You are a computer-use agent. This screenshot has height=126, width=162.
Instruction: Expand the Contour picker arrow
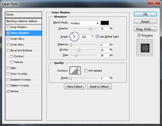[x=79, y=71]
